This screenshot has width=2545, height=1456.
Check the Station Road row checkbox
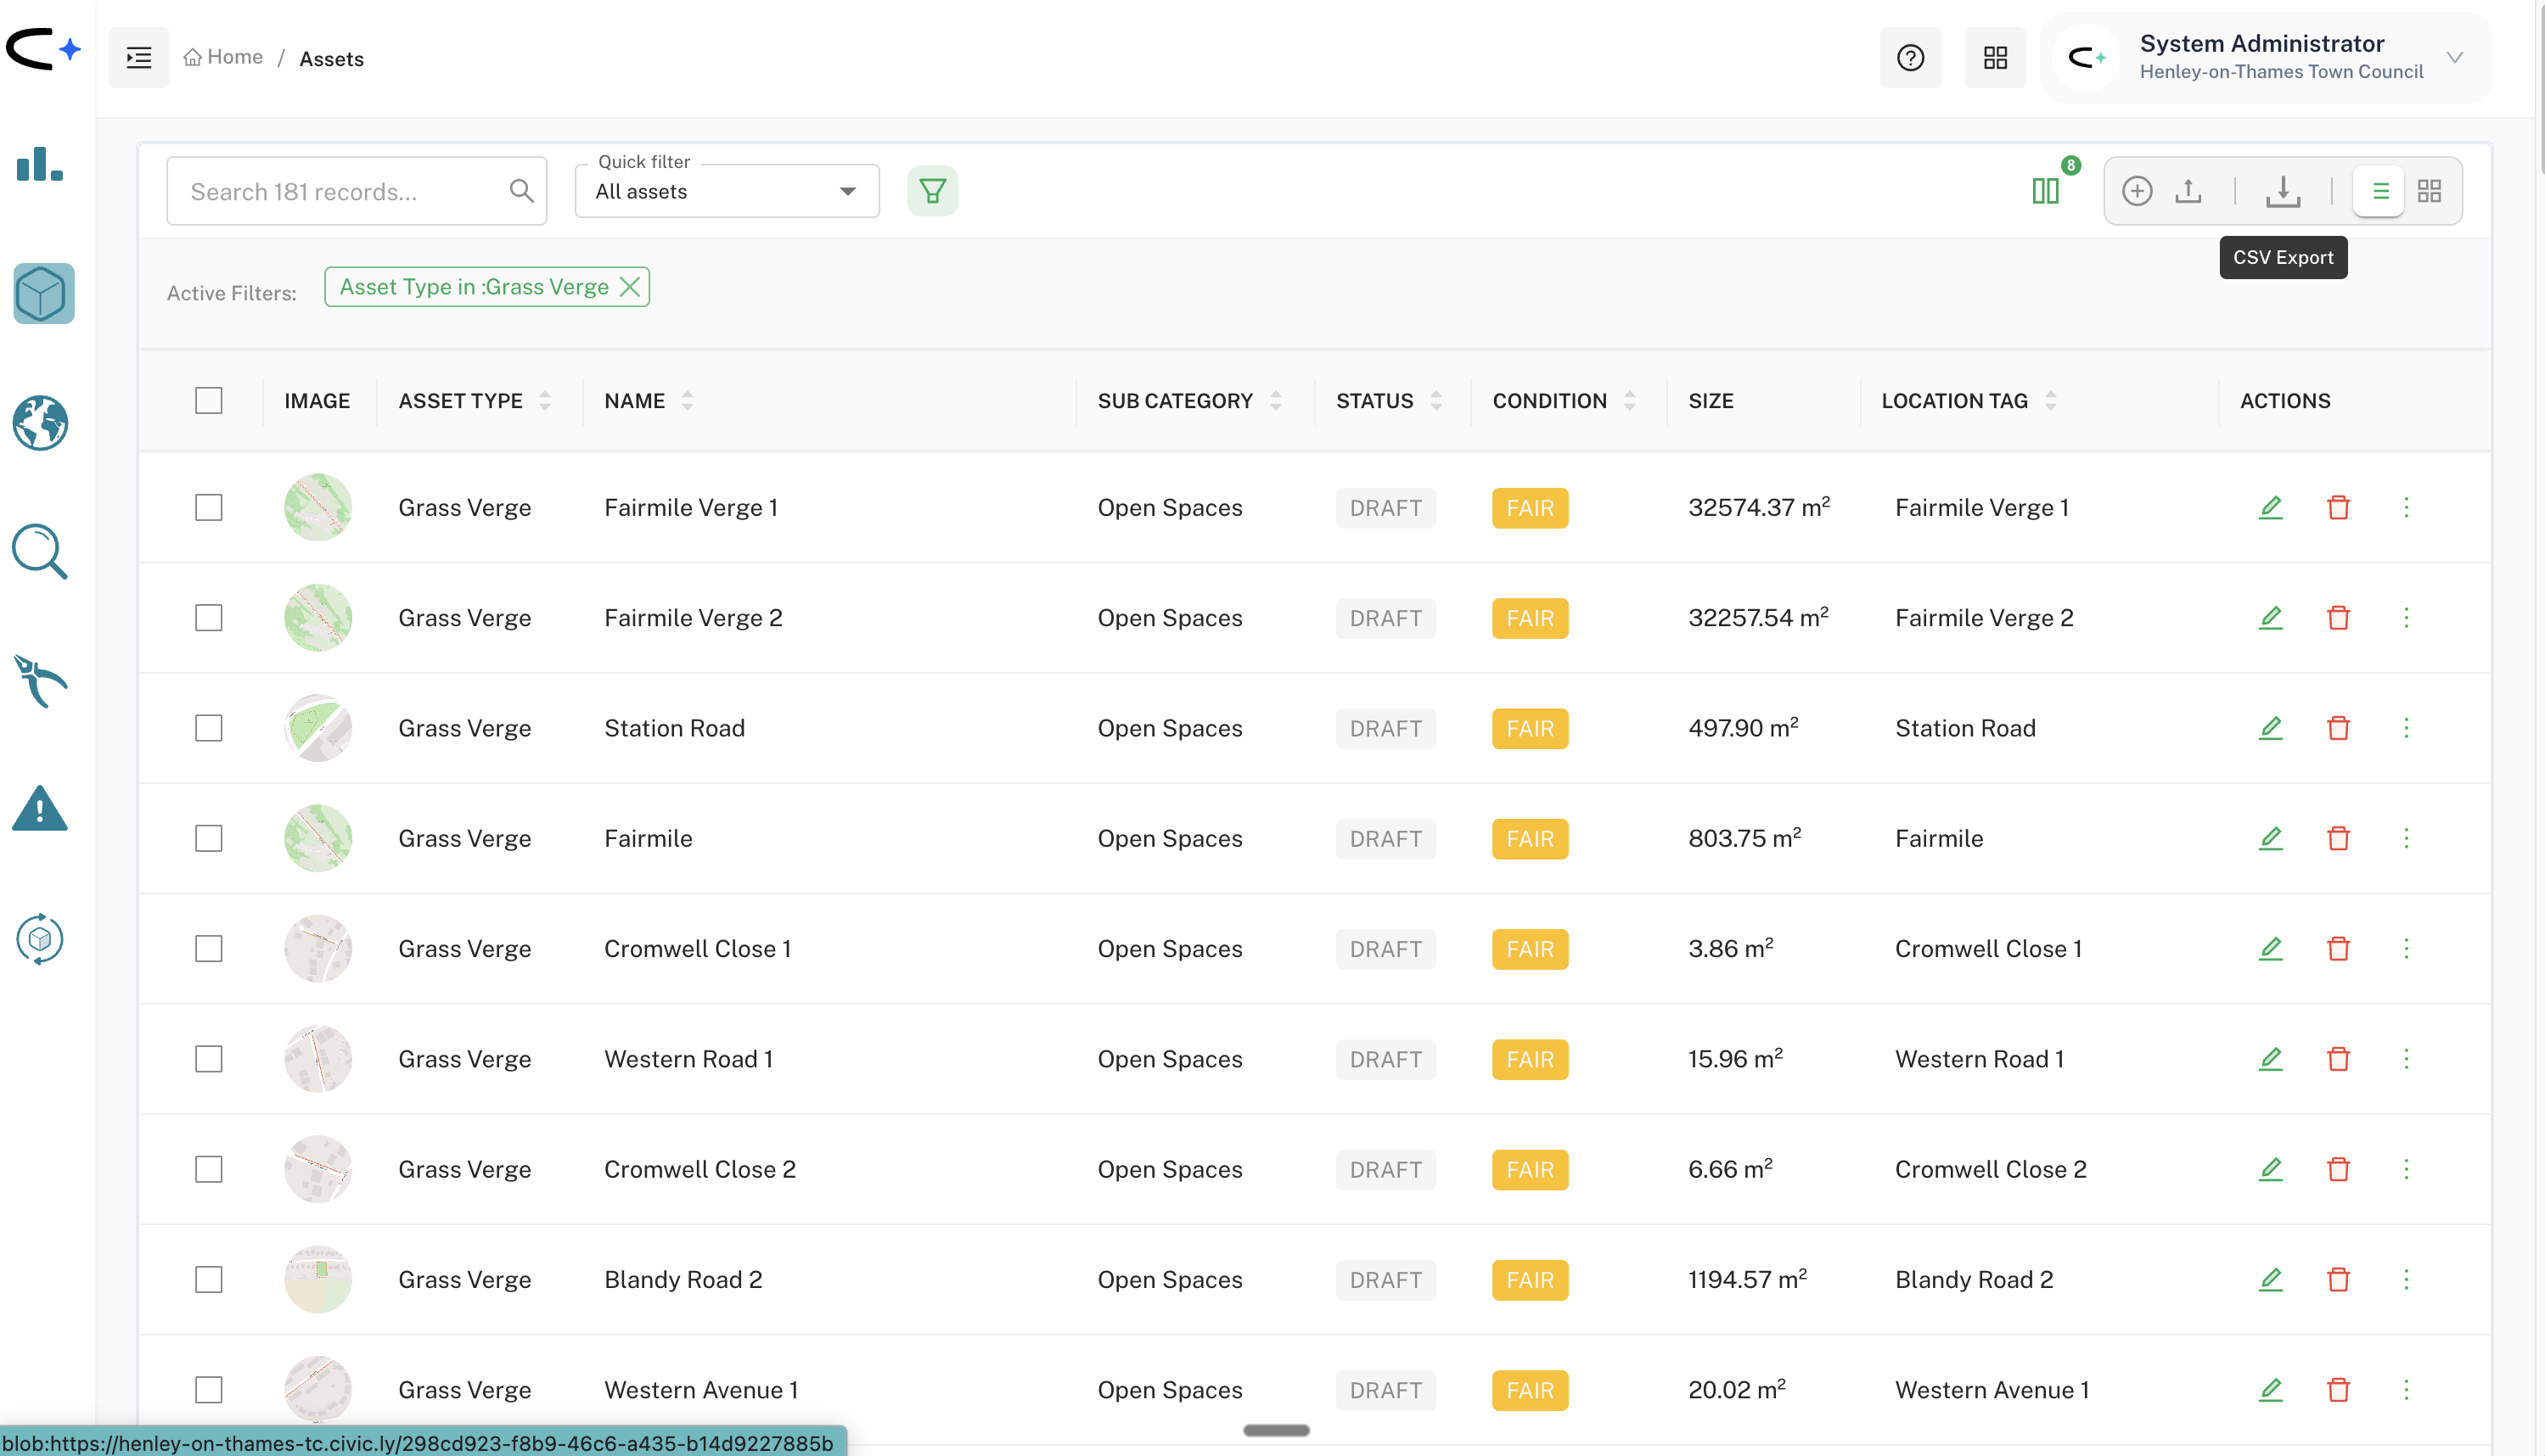tap(208, 727)
